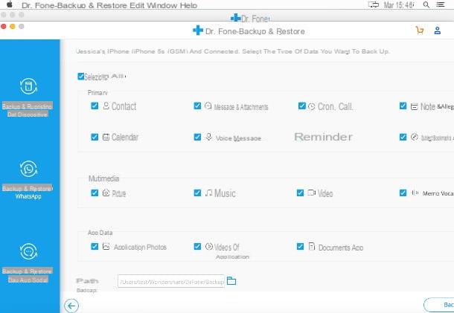The width and height of the screenshot is (454, 313).
Task: Click the Primary section heading
Action: (x=97, y=93)
